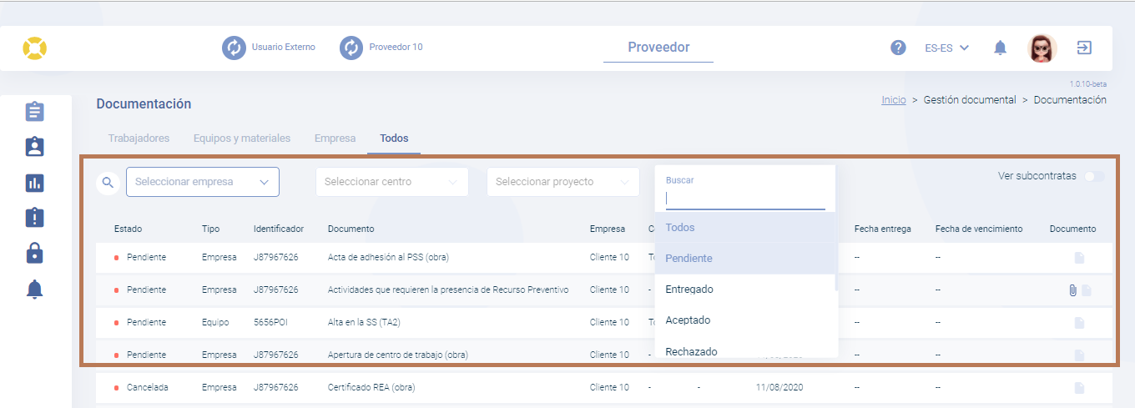1135x408 pixels.
Task: Select the Todos tab
Action: (394, 139)
